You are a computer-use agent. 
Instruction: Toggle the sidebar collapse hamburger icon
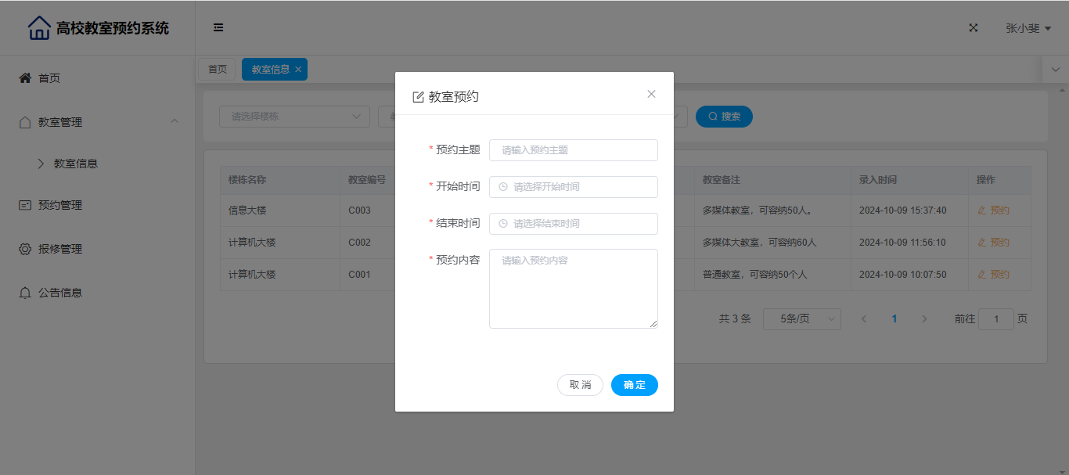pos(218,27)
